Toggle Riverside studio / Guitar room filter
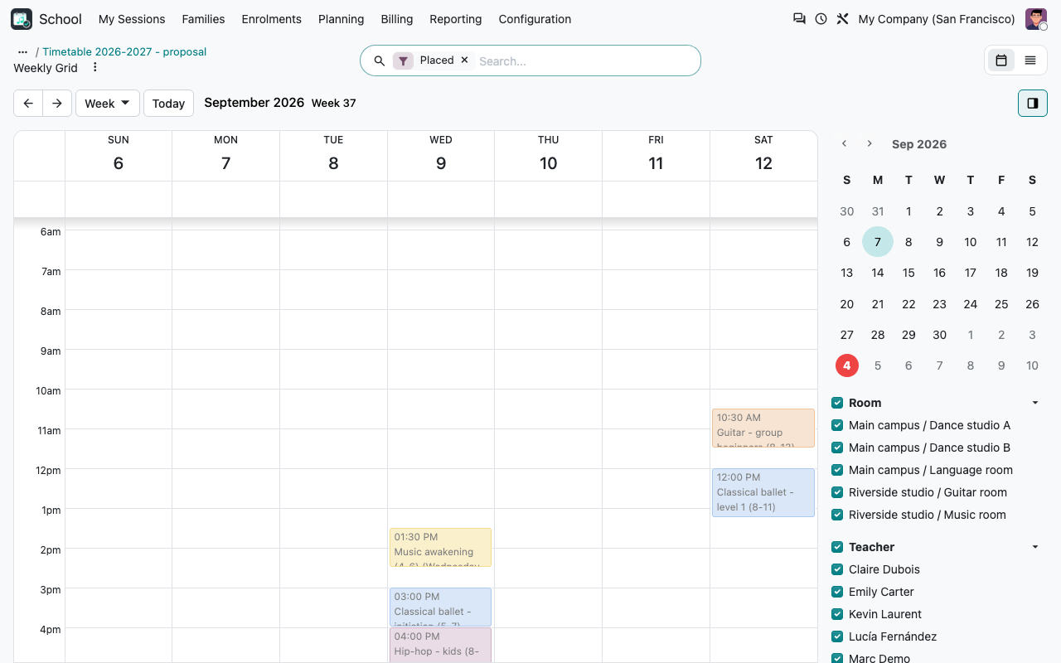The image size is (1061, 663). click(837, 493)
